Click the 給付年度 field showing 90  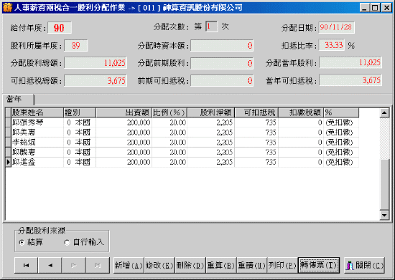(x=60, y=28)
